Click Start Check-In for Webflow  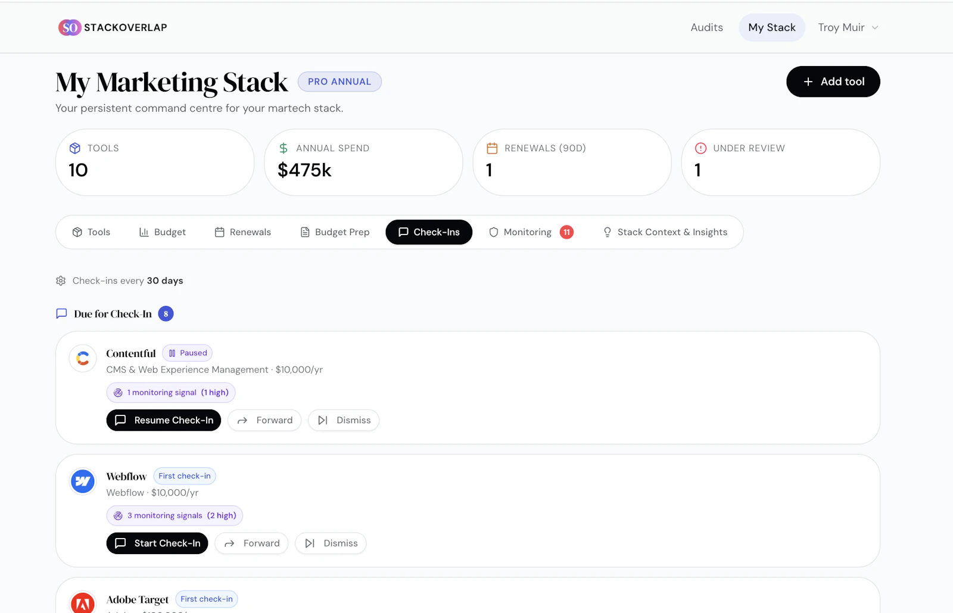[157, 543]
